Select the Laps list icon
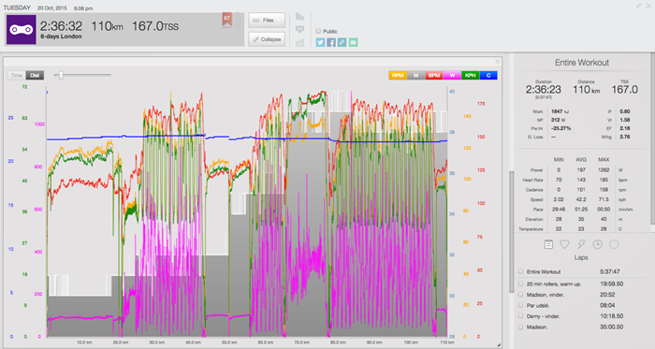This screenshot has height=349, width=655. click(548, 244)
